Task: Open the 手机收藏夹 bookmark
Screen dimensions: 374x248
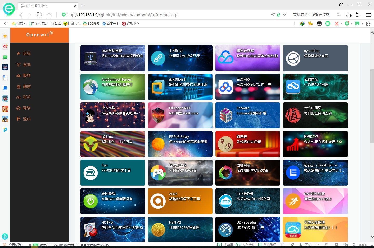Action: (38, 24)
